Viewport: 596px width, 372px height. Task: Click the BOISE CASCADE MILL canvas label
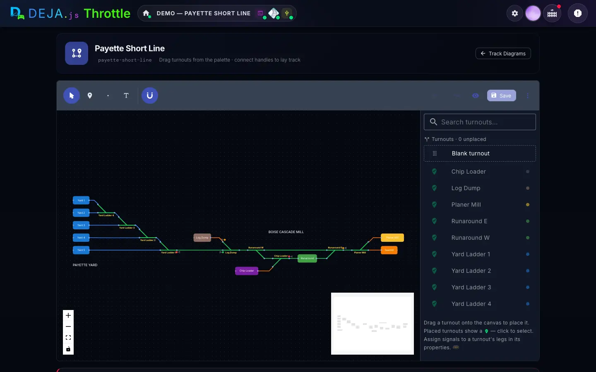[286, 232]
